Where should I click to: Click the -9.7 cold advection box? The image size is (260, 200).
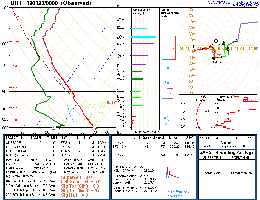165,103
